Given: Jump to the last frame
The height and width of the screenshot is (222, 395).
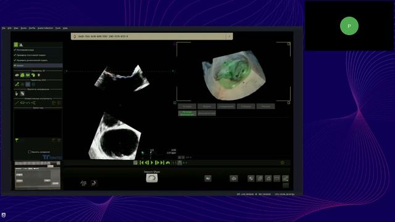Looking at the screenshot, I should [x=162, y=163].
